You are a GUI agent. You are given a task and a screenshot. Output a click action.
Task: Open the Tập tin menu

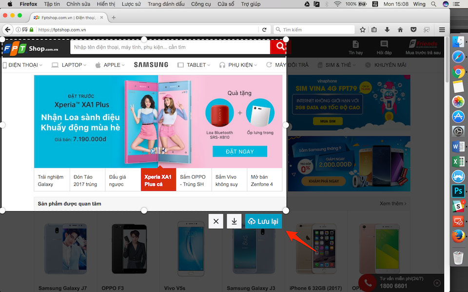(x=52, y=4)
